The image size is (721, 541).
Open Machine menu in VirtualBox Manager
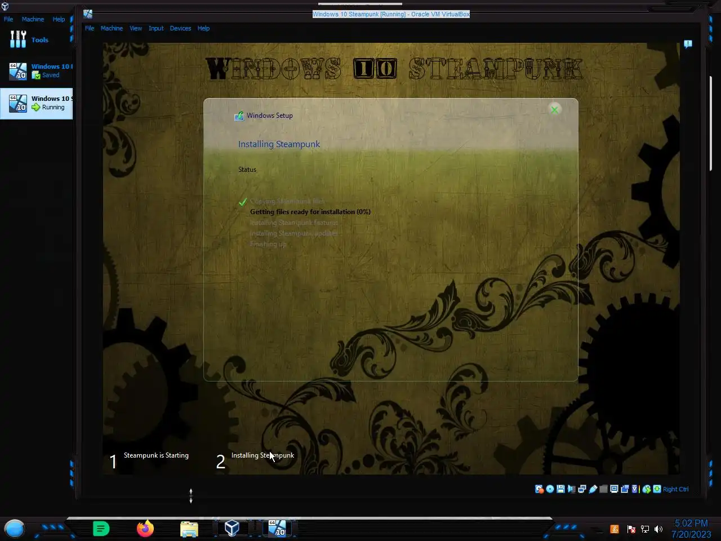pyautogui.click(x=33, y=19)
